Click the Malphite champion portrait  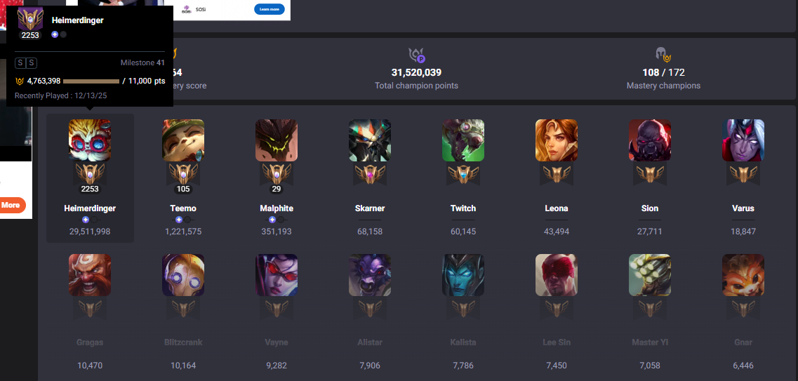[x=277, y=140]
